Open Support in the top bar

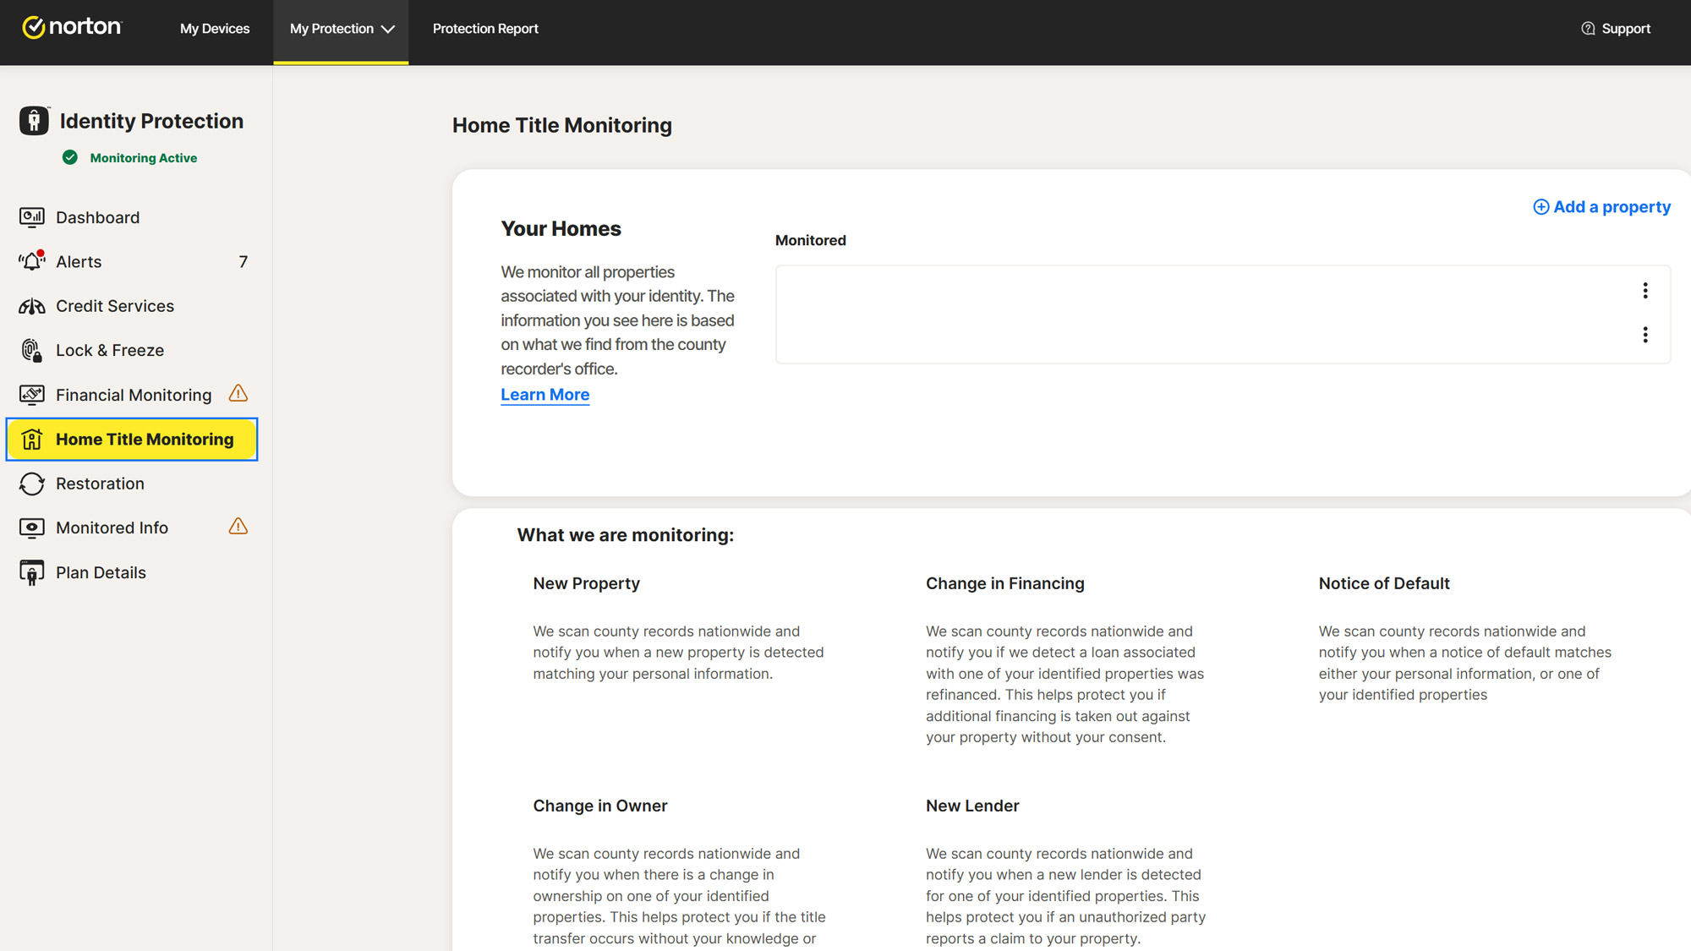click(x=1615, y=29)
